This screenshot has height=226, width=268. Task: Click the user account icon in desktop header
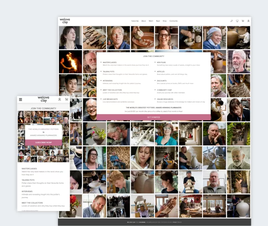click(248, 21)
